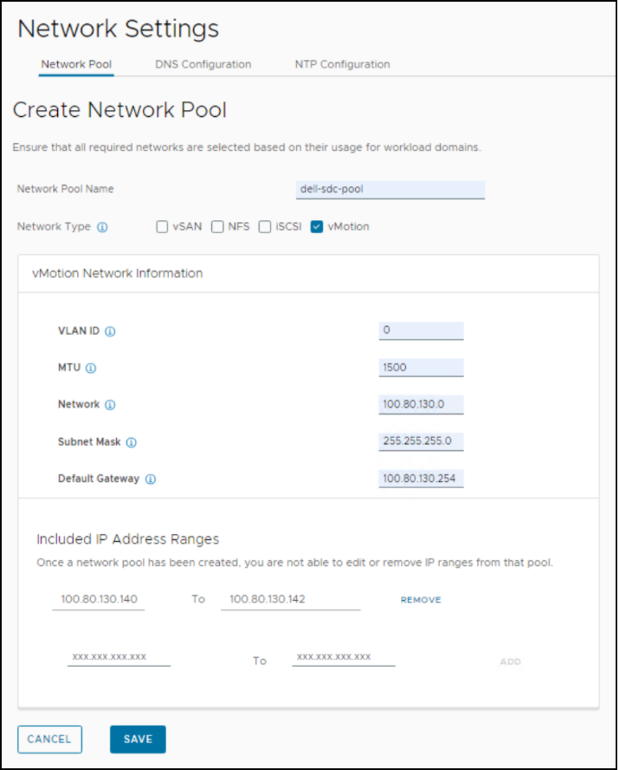This screenshot has width=618, height=770.
Task: Check the NFS network type checkbox
Action: point(217,227)
